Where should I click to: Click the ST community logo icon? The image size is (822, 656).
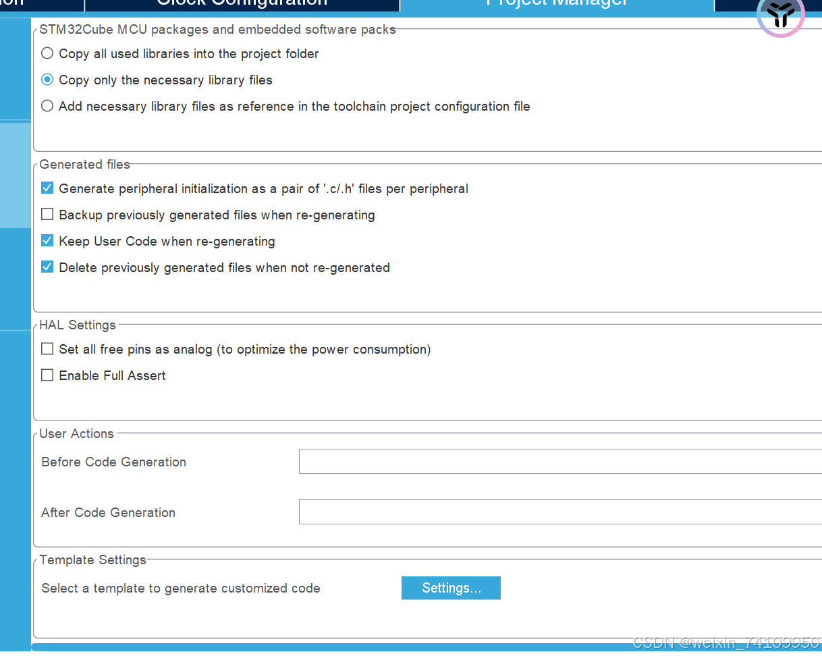click(x=781, y=14)
